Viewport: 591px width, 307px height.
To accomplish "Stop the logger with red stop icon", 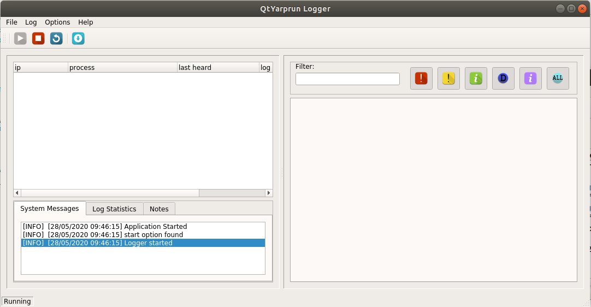I will 38,38.
